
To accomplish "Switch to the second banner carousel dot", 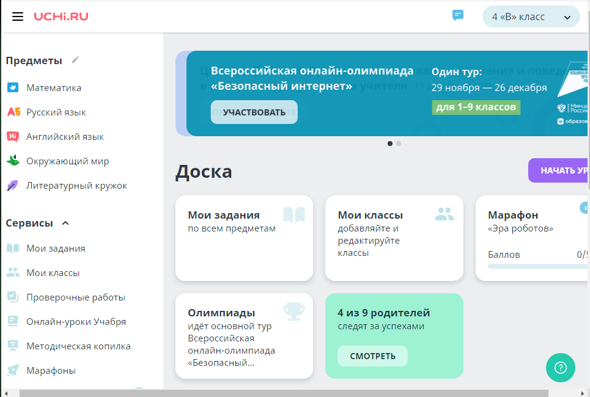I will click(x=399, y=144).
